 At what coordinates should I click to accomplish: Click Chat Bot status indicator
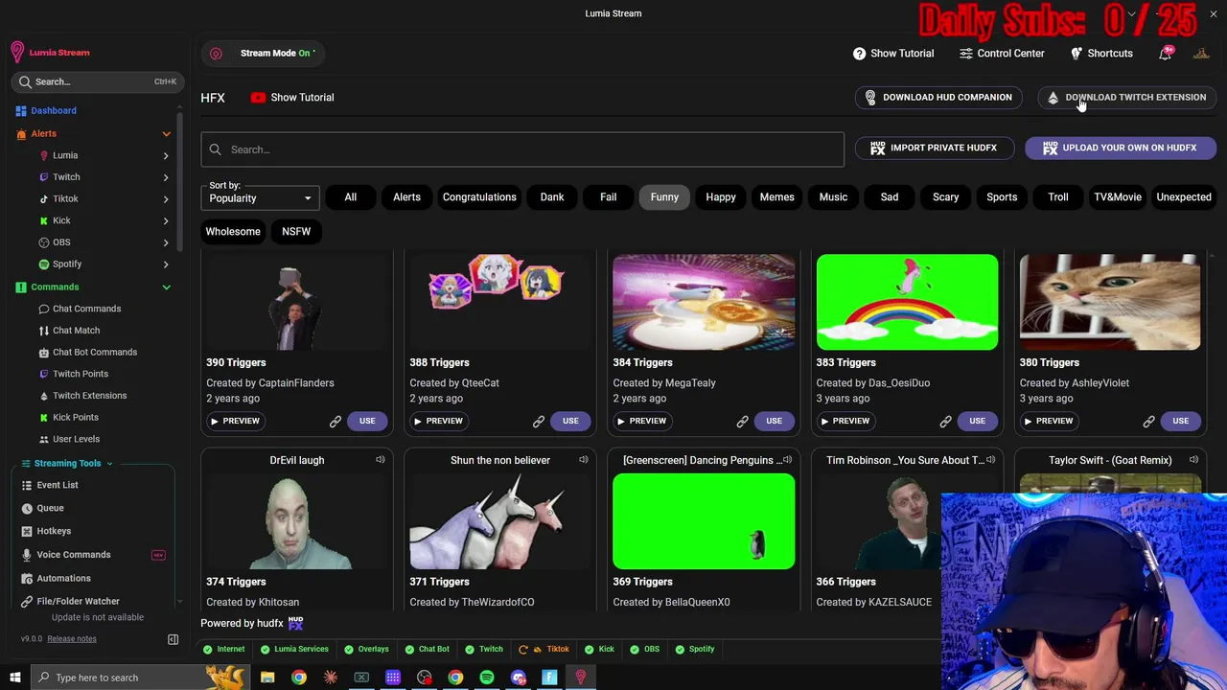pyautogui.click(x=427, y=649)
